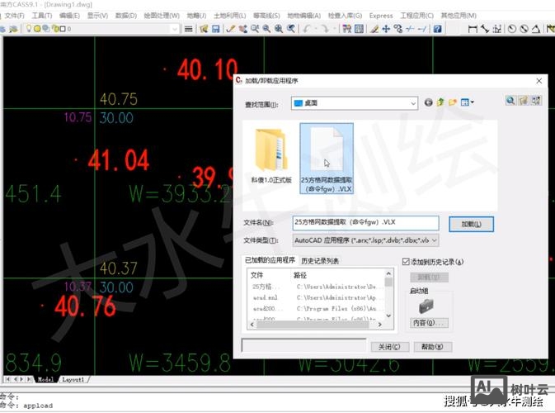Click the 帮助(H) help button

click(432, 347)
